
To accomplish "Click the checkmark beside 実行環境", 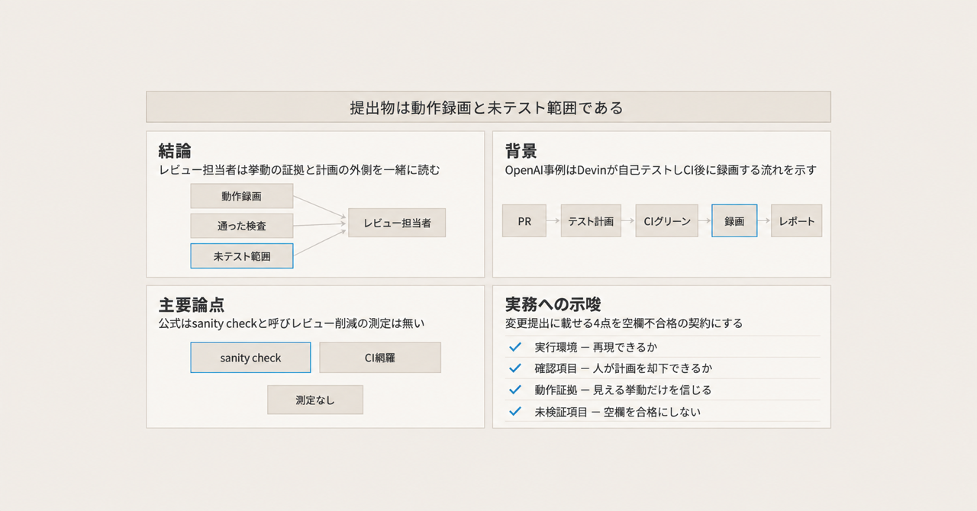I will [515, 346].
